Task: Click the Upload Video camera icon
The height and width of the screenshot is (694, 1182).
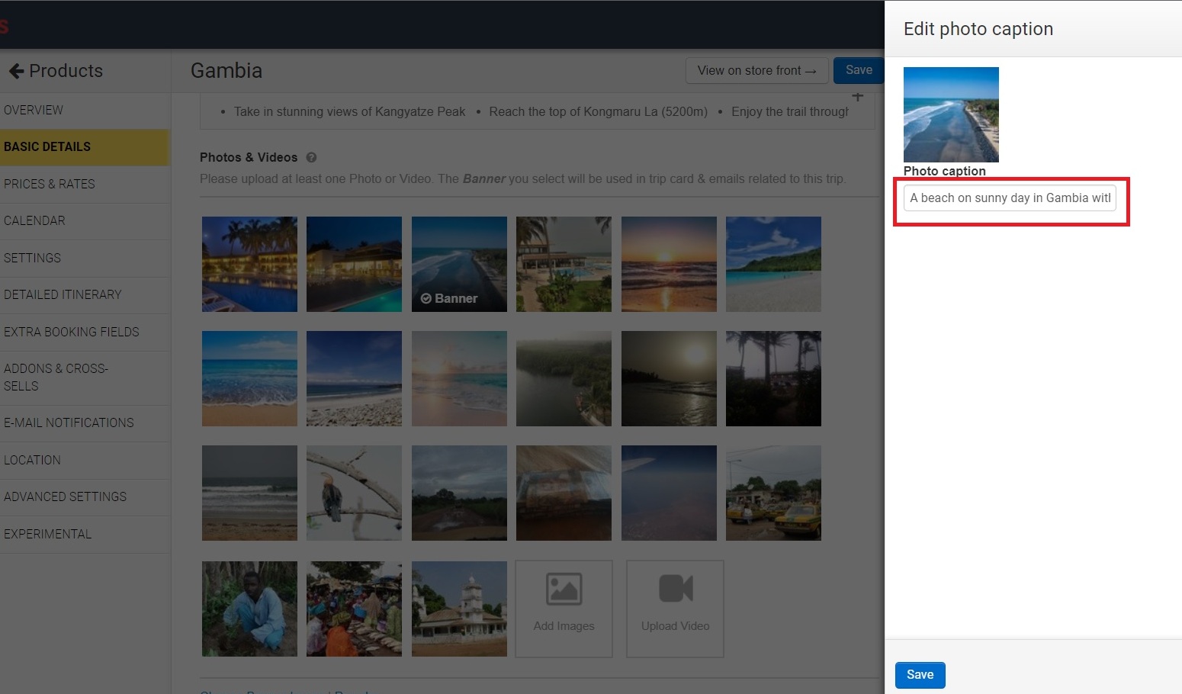Action: coord(675,590)
